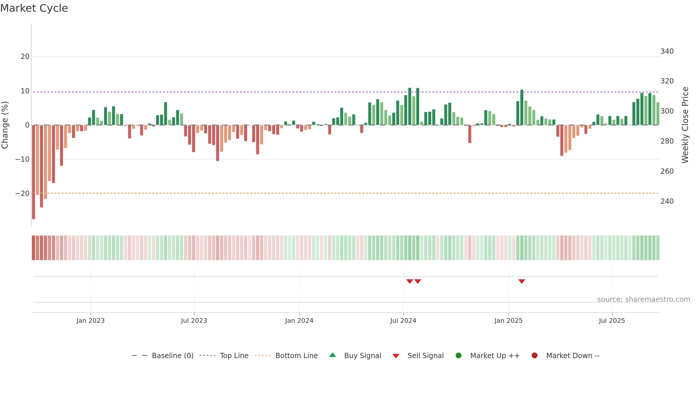Image resolution: width=700 pixels, height=394 pixels.
Task: Click the Change (%) axis title
Action: (x=5, y=125)
